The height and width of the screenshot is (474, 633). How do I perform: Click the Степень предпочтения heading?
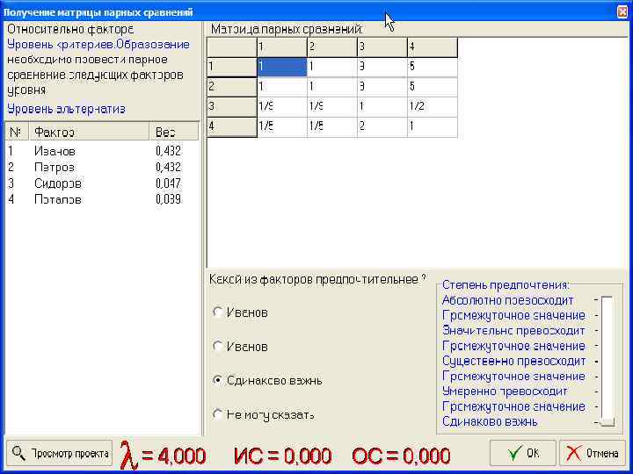(x=506, y=285)
